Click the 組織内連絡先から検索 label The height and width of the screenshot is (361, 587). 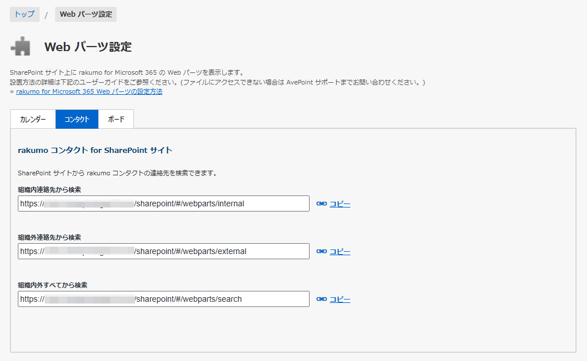pos(49,190)
